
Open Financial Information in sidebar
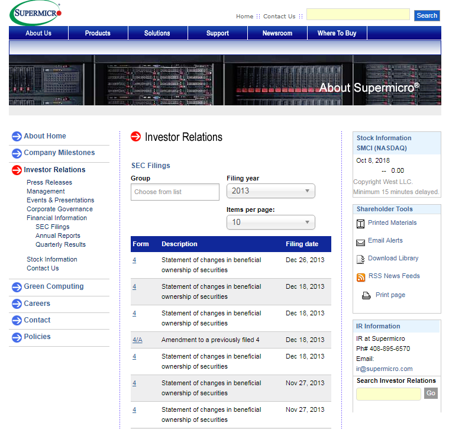point(57,218)
